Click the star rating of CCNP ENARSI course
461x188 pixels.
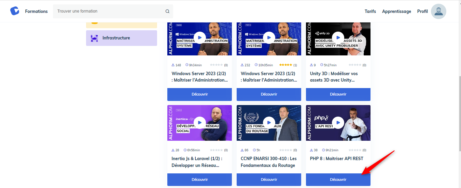tap(286, 150)
